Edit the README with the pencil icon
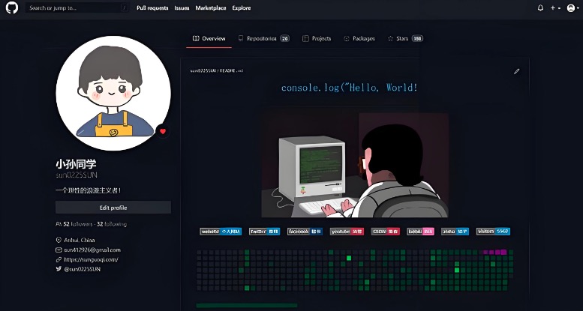 516,71
